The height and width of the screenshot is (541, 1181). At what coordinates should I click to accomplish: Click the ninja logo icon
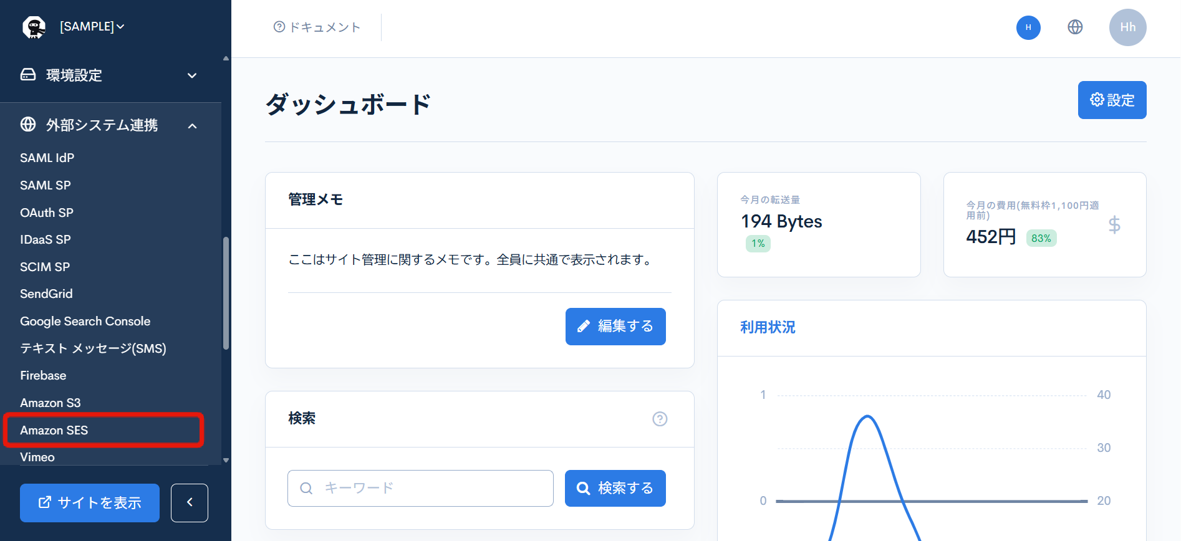[x=34, y=27]
